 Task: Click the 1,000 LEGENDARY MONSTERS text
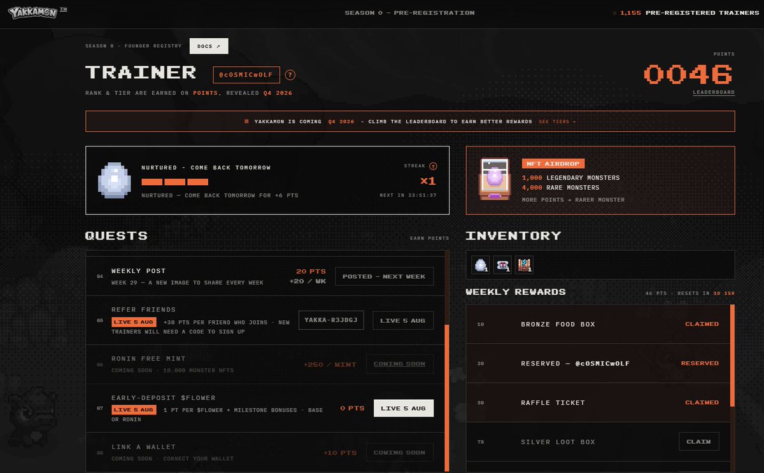coord(570,178)
